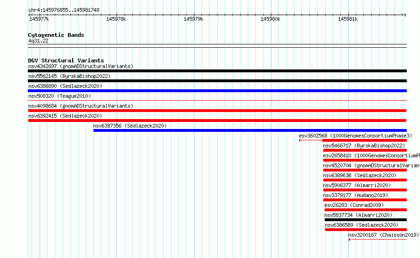Open nsv6386589 (Sedlazeck2020) label
The height and width of the screenshot is (258, 420).
[x=361, y=225]
